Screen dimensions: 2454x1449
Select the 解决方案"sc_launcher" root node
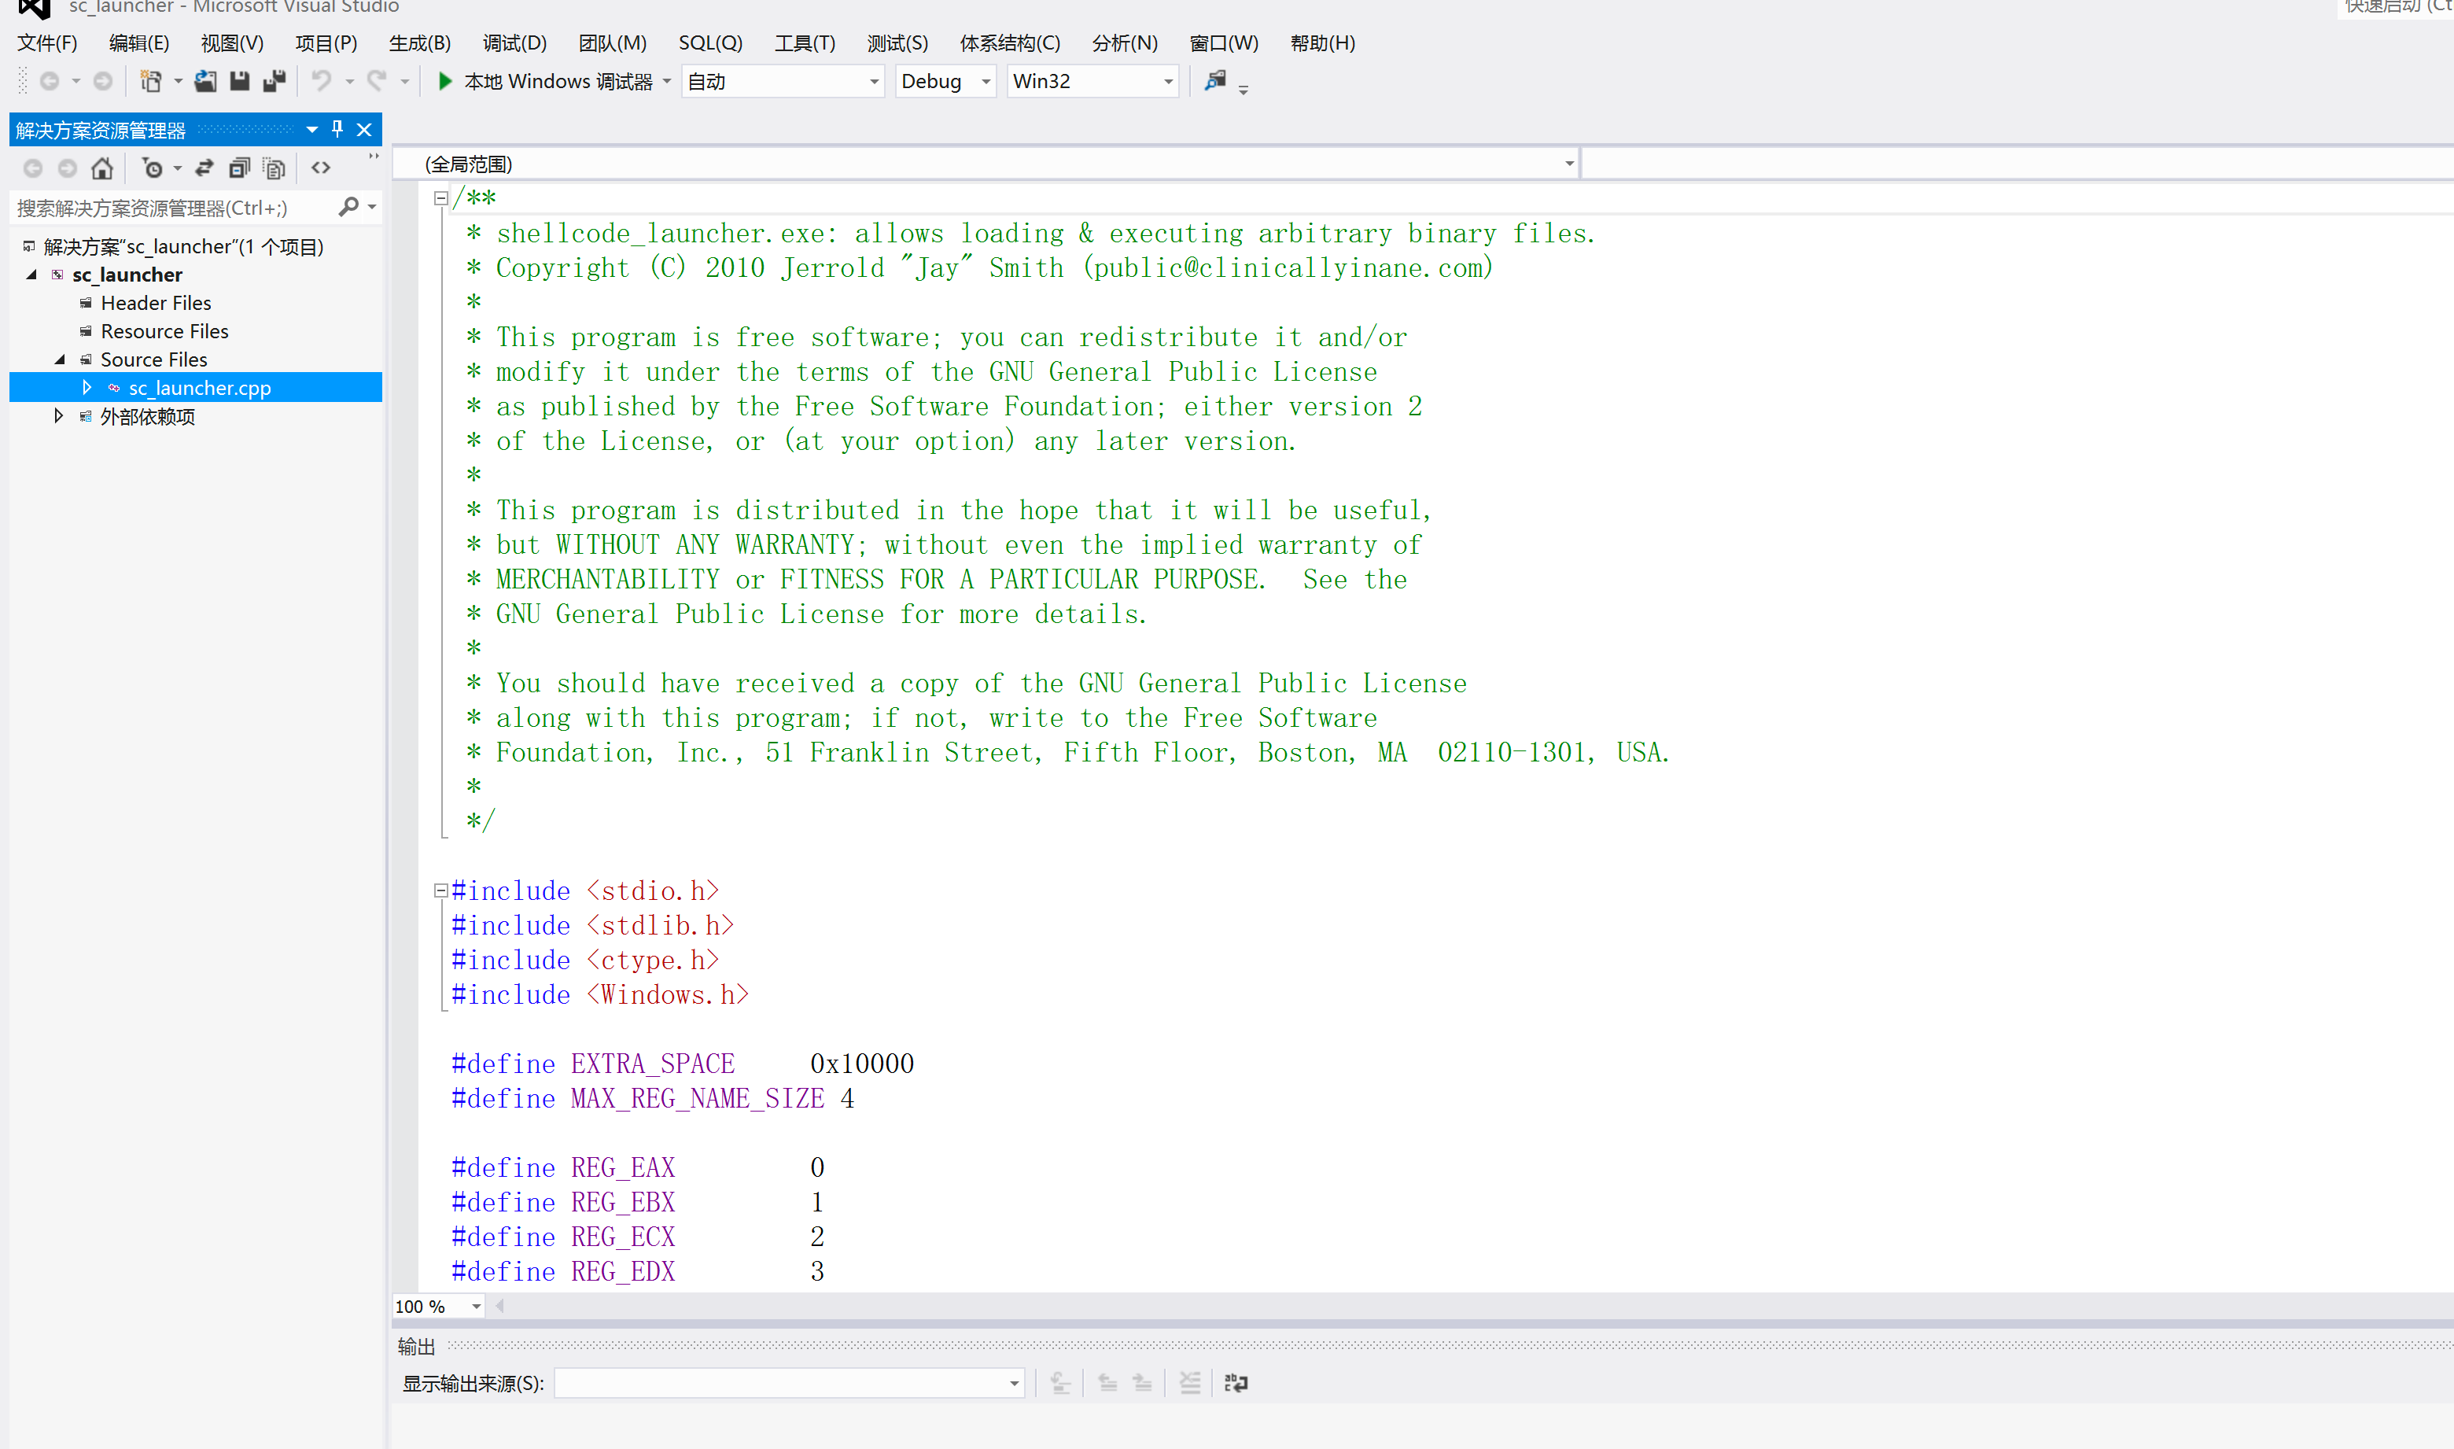183,247
